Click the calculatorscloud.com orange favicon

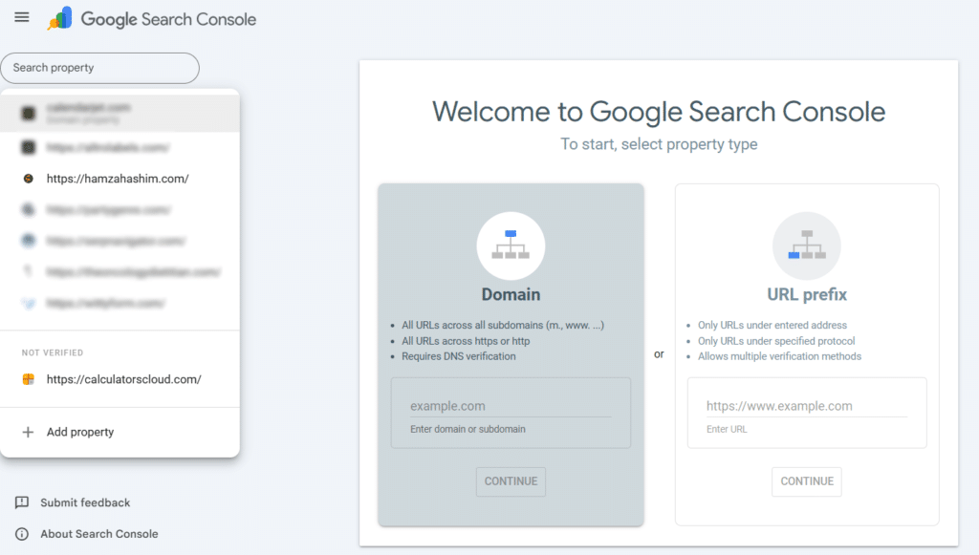pos(28,379)
